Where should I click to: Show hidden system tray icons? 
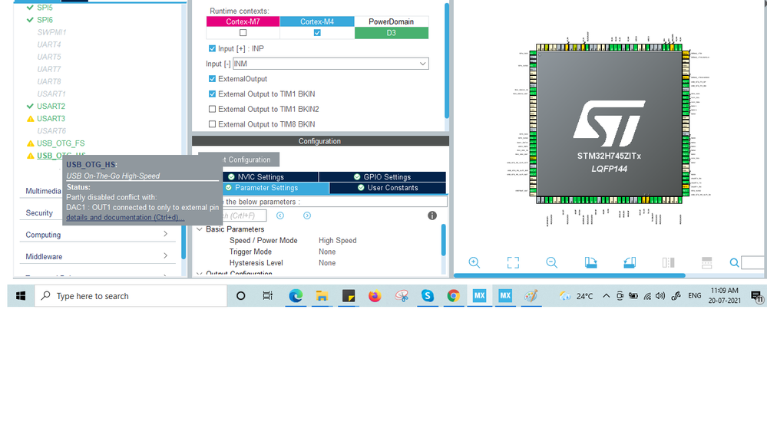pyautogui.click(x=606, y=295)
